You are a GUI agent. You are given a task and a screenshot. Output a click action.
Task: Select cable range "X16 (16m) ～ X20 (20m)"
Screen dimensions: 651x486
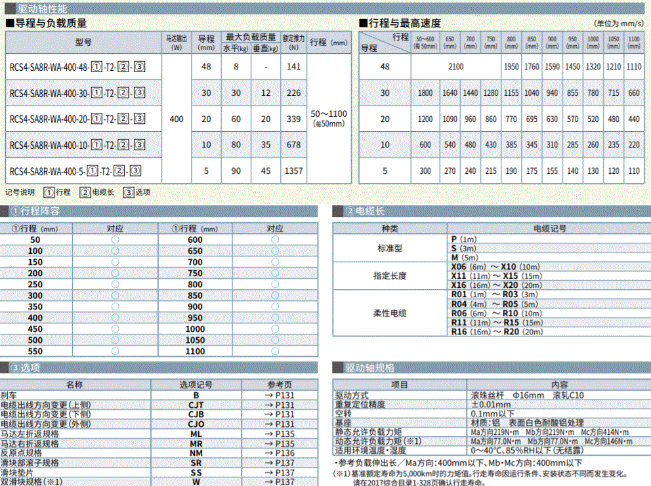point(497,285)
